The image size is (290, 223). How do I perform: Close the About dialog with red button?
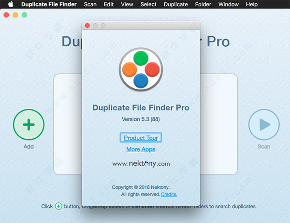87,26
